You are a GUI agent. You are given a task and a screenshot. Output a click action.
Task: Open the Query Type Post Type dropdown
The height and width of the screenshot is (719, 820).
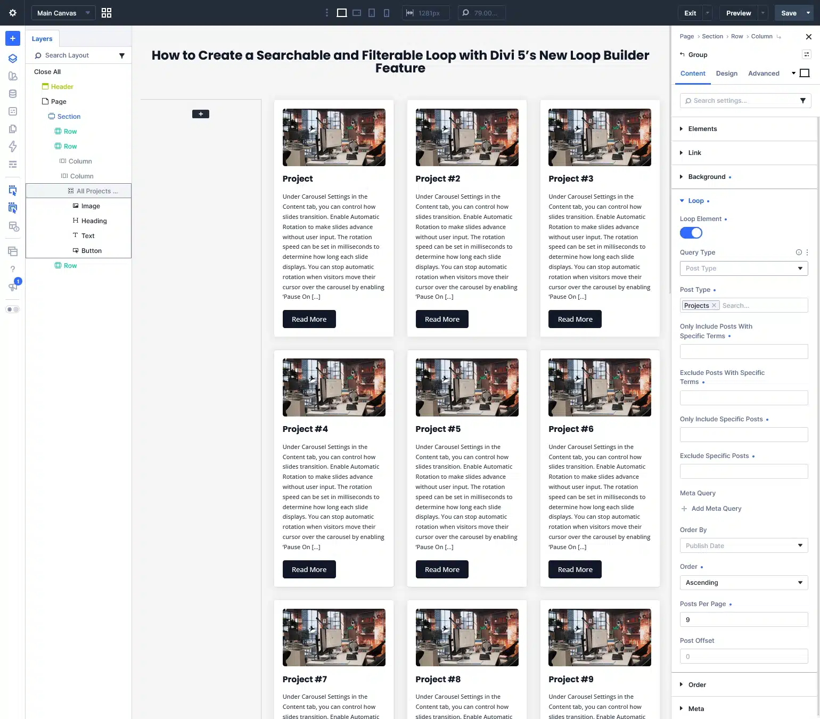click(x=744, y=268)
